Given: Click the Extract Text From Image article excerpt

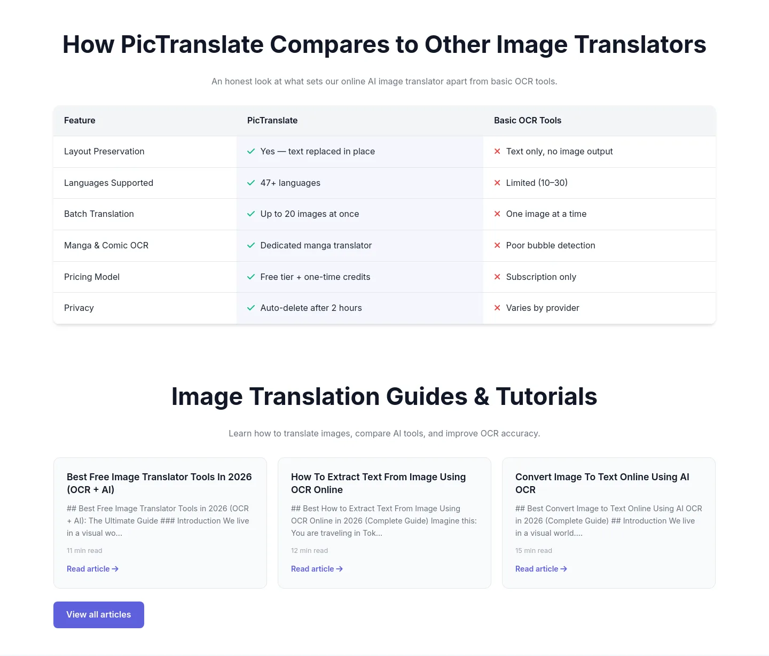Looking at the screenshot, I should pos(384,521).
